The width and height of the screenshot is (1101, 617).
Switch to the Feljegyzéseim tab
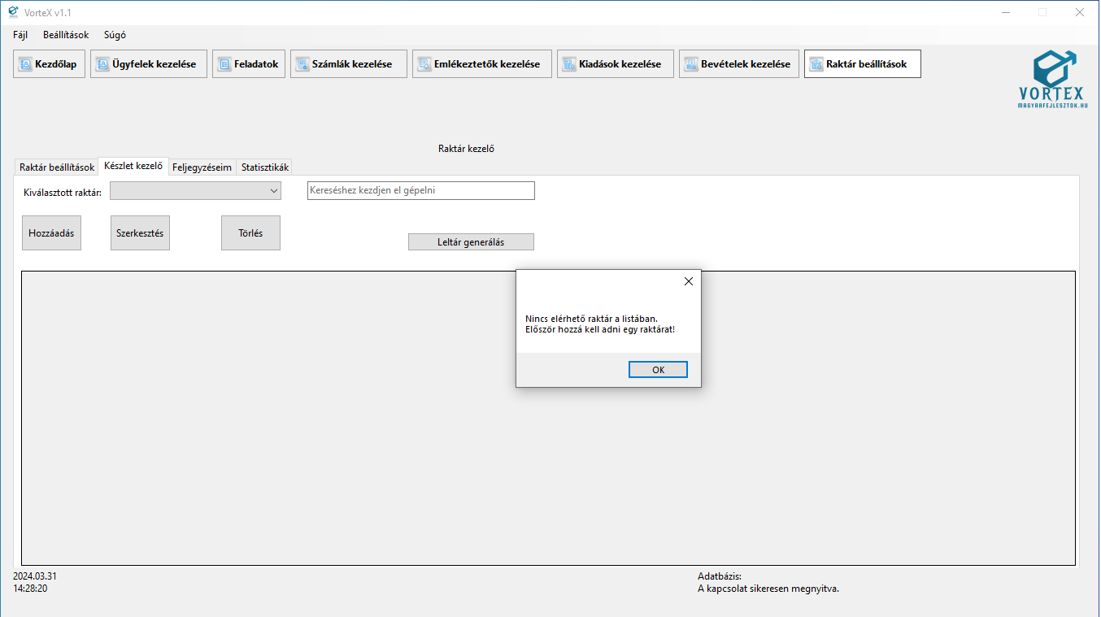click(202, 167)
